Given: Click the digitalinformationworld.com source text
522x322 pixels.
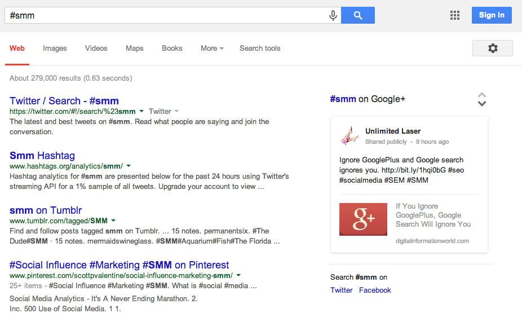Looking at the screenshot, I should coord(432,241).
